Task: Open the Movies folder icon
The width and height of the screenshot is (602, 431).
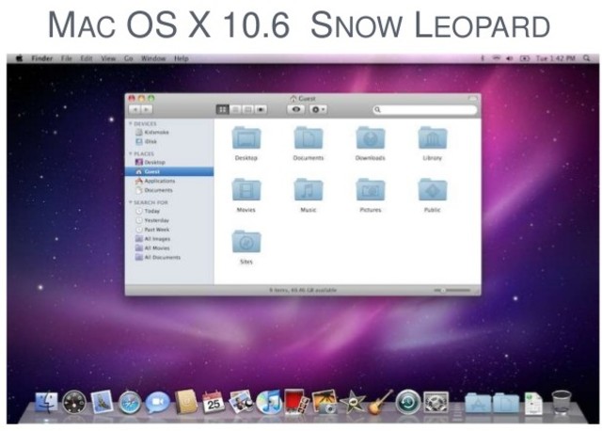Action: tap(246, 189)
